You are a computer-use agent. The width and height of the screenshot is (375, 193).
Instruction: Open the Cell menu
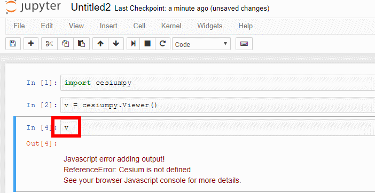click(x=139, y=26)
